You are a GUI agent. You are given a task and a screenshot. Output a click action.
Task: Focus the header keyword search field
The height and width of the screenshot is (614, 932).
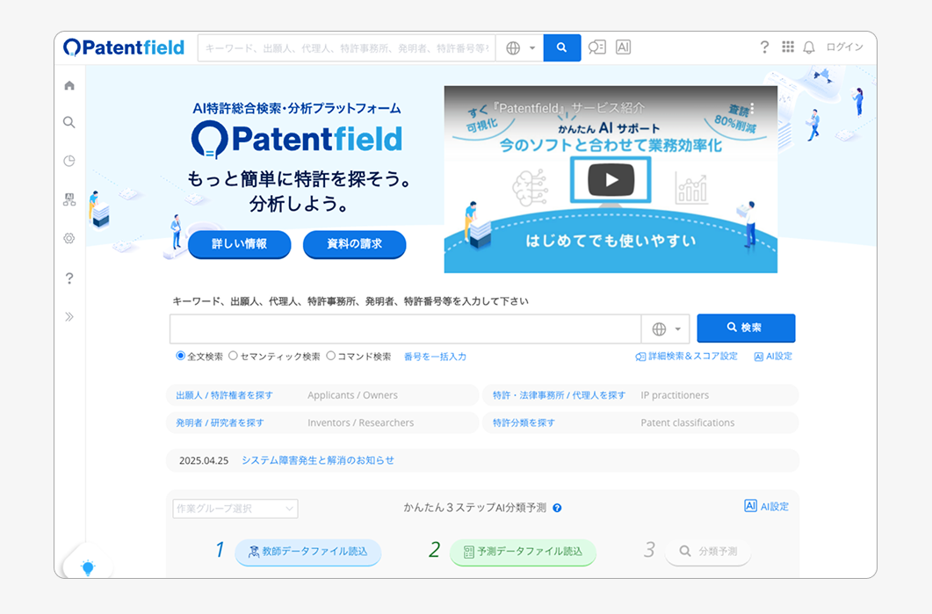(x=346, y=48)
